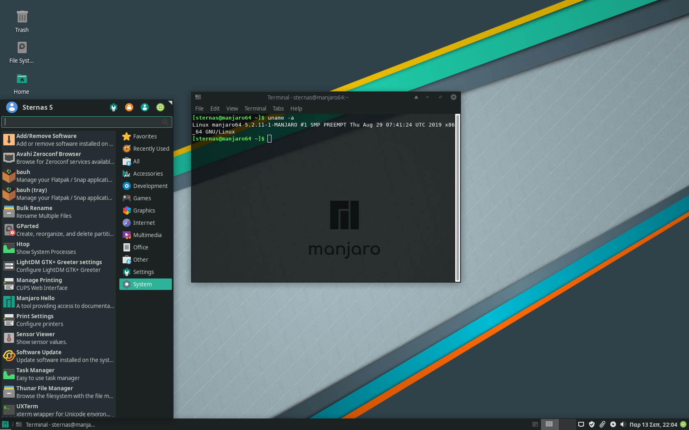Click the Switch Users icon in menu header
Image resolution: width=689 pixels, height=430 pixels.
[x=145, y=107]
